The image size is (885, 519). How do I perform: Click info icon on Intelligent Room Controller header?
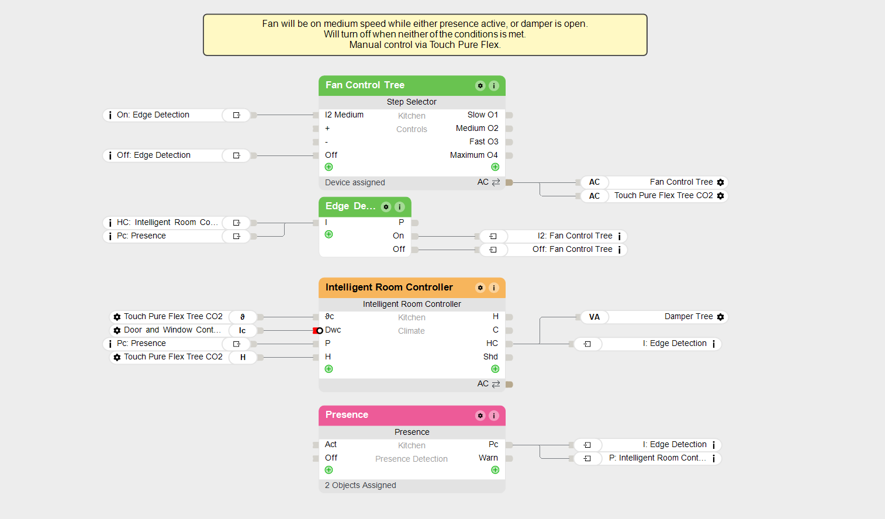pos(494,288)
